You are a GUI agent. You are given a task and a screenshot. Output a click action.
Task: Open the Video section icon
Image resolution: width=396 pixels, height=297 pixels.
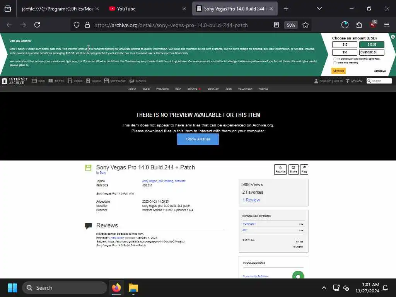pos(70,81)
